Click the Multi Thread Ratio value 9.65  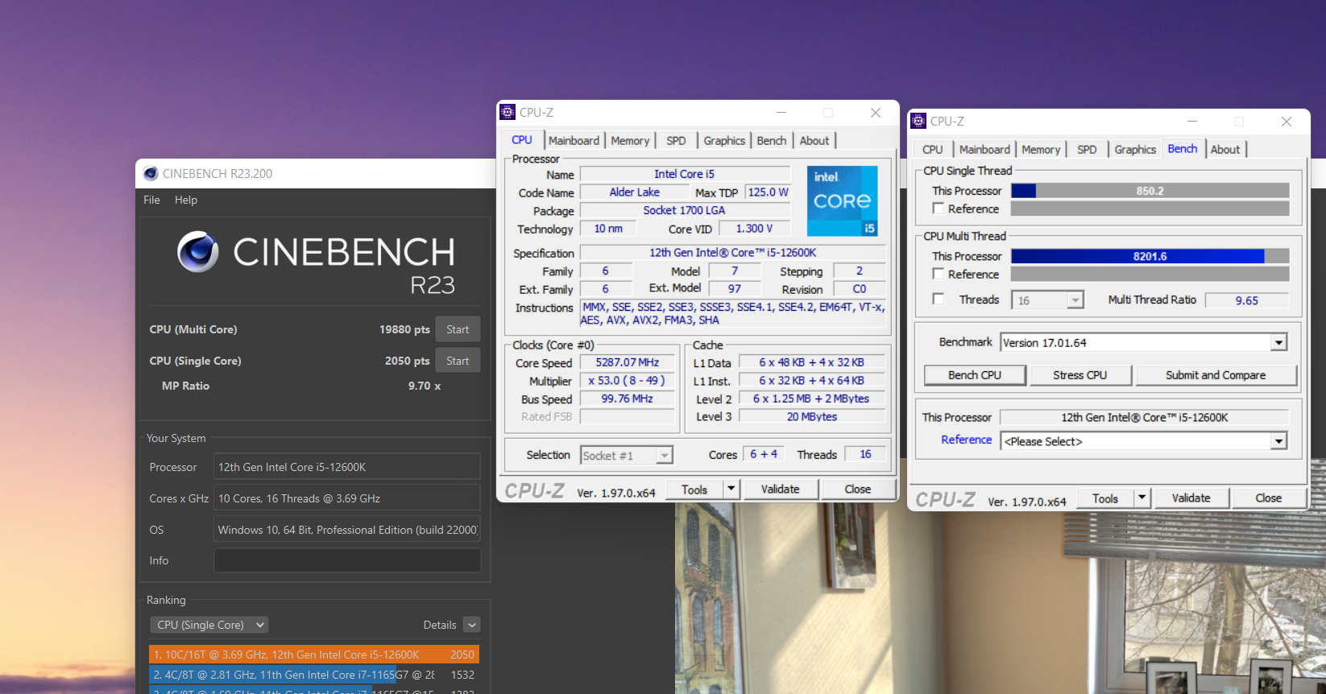(1247, 300)
